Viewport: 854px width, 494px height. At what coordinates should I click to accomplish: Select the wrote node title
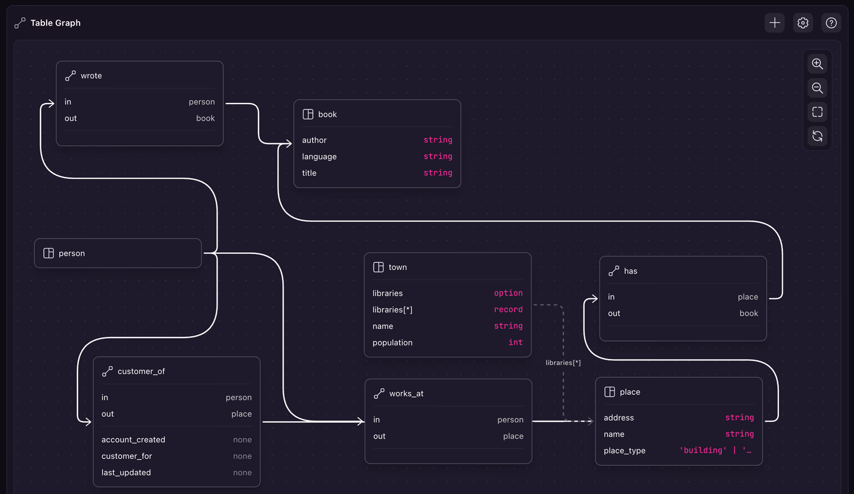click(x=91, y=76)
